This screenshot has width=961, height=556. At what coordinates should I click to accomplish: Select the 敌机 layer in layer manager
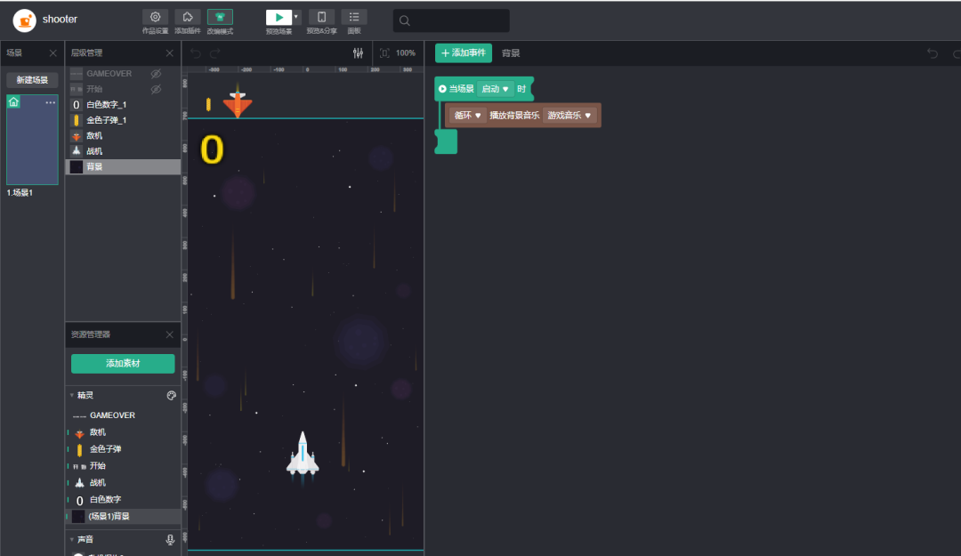click(123, 135)
